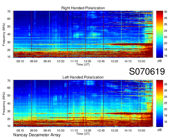Click the 28 value on the upper color bar

pos(165,18)
